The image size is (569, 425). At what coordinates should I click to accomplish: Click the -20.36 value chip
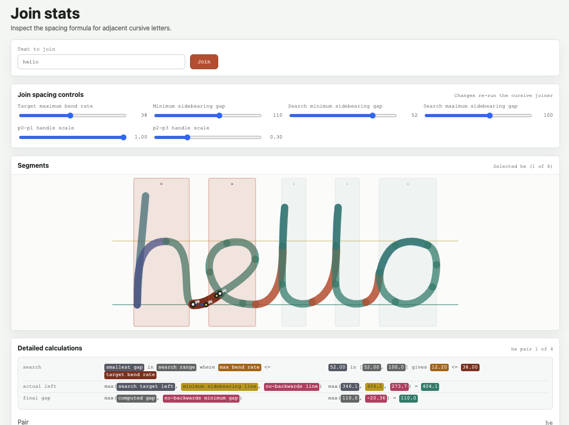point(376,398)
